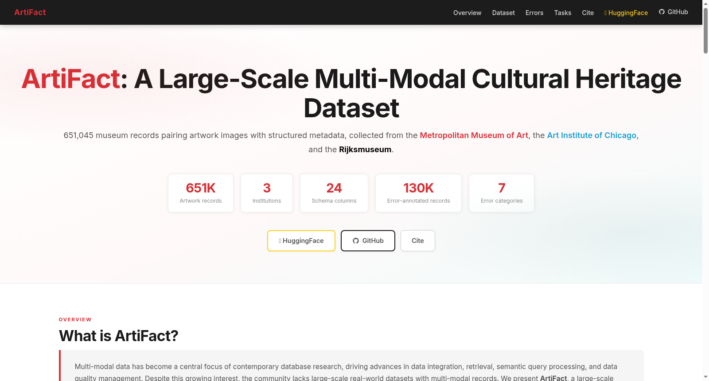Click the Metropolitan Museum of Art text
This screenshot has height=381, width=709.
tap(474, 135)
